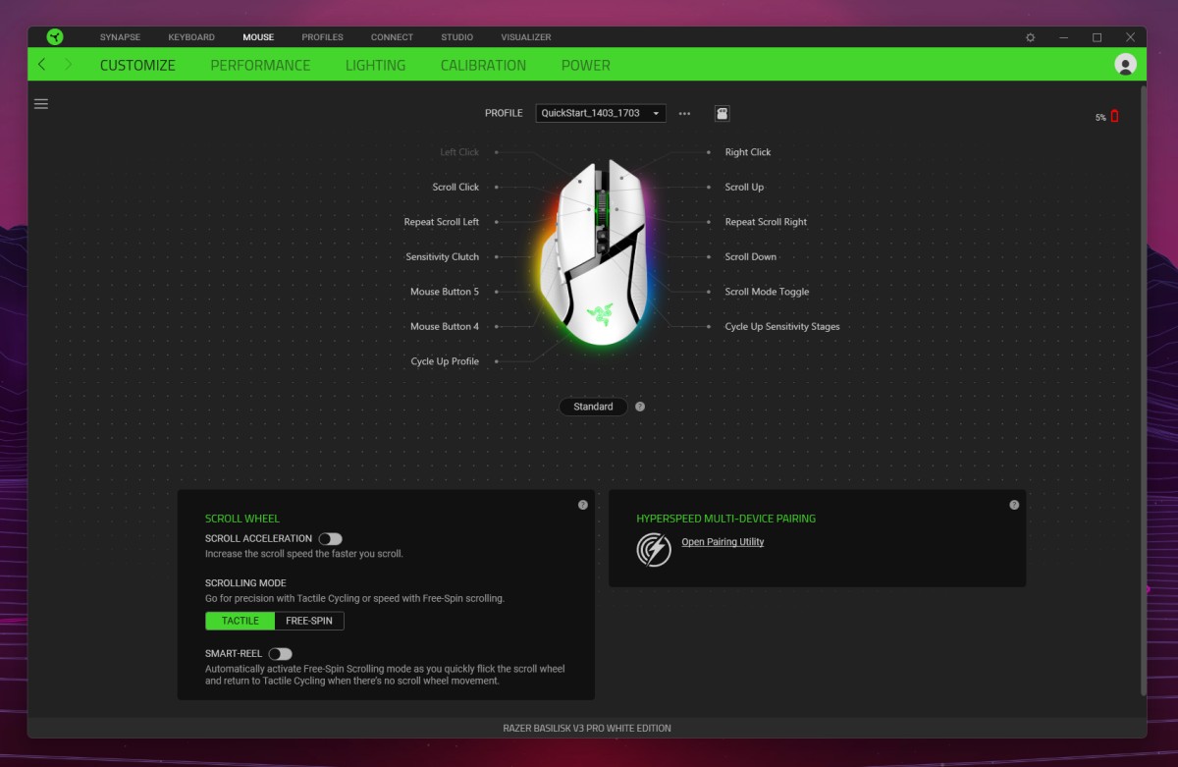Click the back navigation chevron
1178x767 pixels.
pos(41,65)
